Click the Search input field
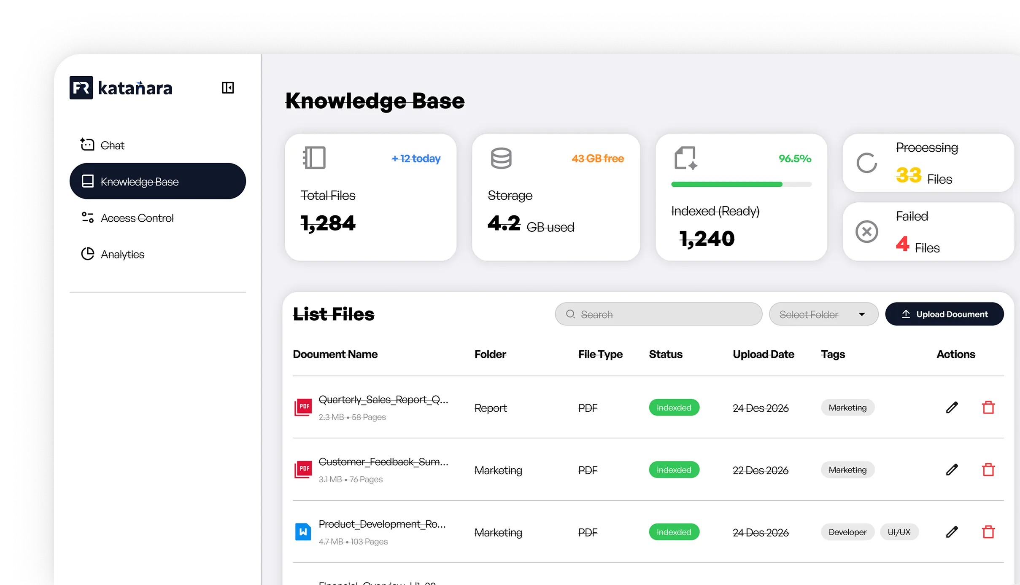The width and height of the screenshot is (1020, 585). coord(658,314)
